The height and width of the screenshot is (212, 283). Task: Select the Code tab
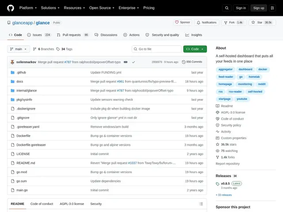pyautogui.click(x=15, y=35)
